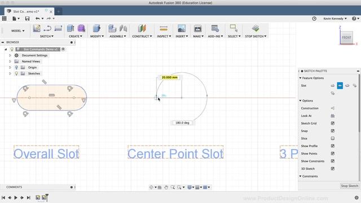Select the Offset Plane construct icon
The image size is (361, 203).
(x=142, y=28)
